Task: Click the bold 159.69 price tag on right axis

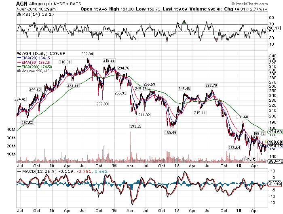Action: tap(275, 142)
